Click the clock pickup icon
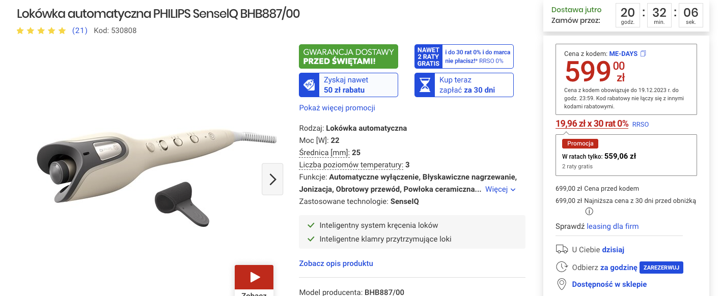721x296 pixels. click(562, 267)
